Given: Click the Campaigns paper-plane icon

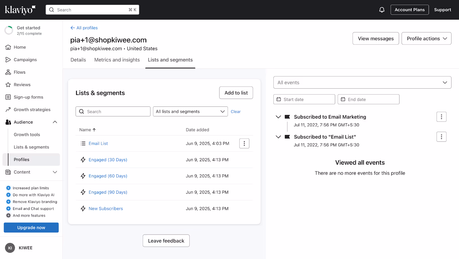Looking at the screenshot, I should coord(8,60).
